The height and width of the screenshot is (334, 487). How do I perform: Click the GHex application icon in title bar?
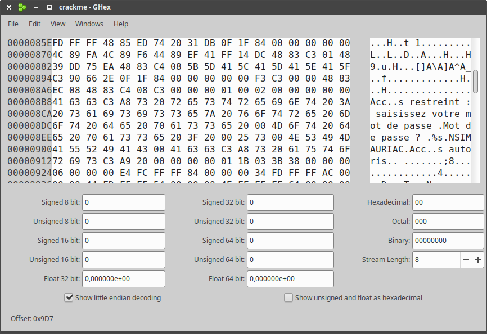pyautogui.click(x=22, y=7)
